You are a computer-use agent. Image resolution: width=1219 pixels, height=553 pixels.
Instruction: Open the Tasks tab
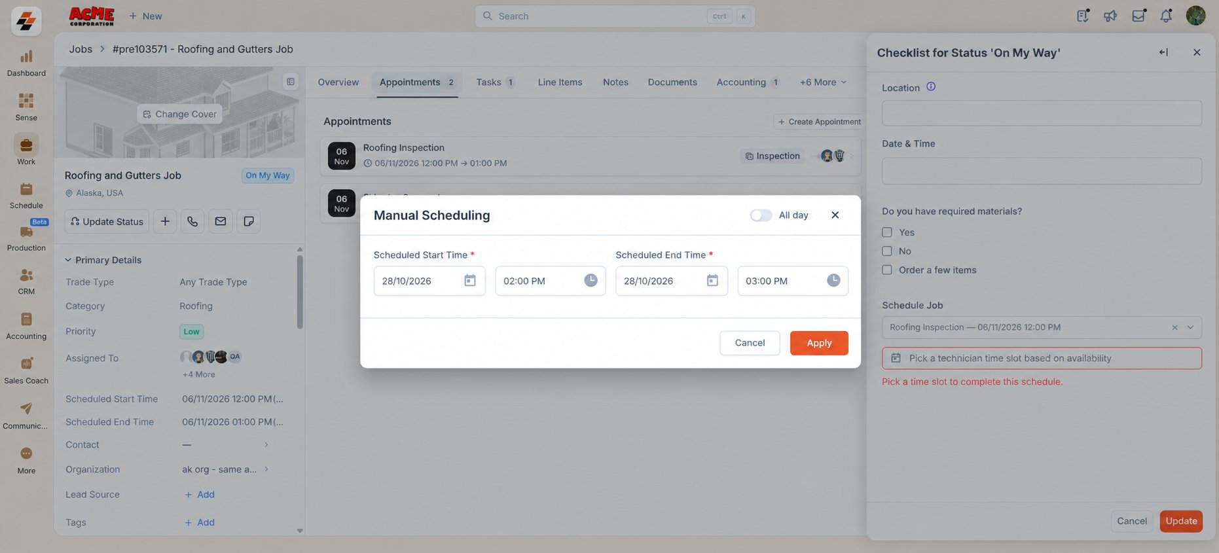(496, 82)
